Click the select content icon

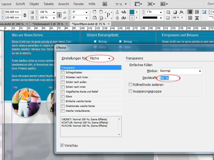(117, 18)
